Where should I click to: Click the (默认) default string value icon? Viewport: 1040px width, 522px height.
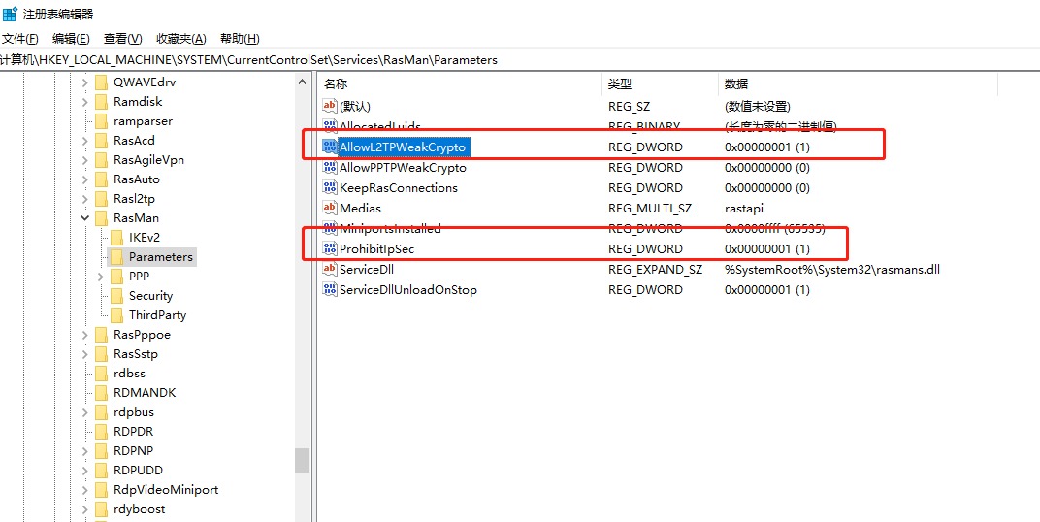pos(330,107)
